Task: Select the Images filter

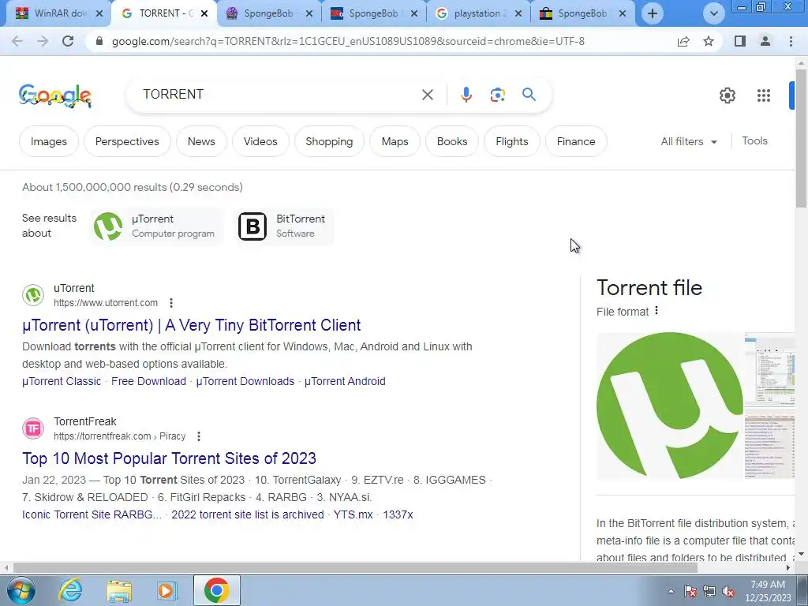Action: pyautogui.click(x=48, y=141)
